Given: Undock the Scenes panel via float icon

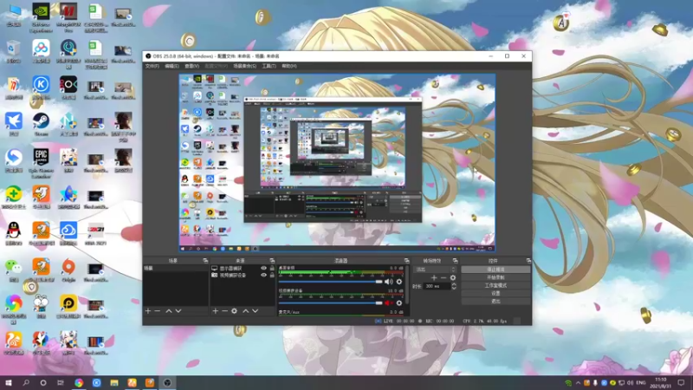Looking at the screenshot, I should click(205, 261).
